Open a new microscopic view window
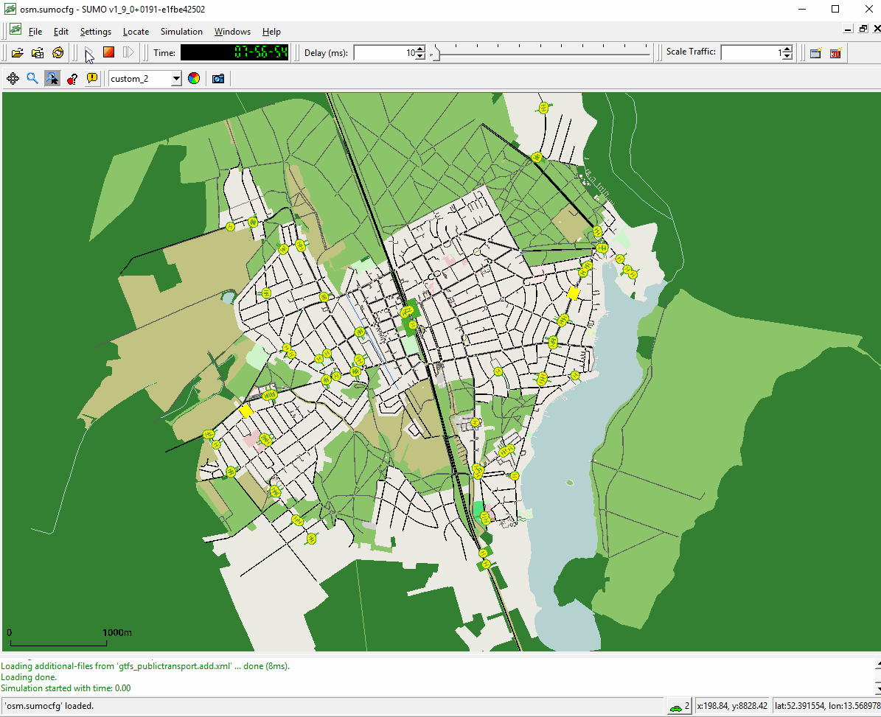 (x=815, y=53)
